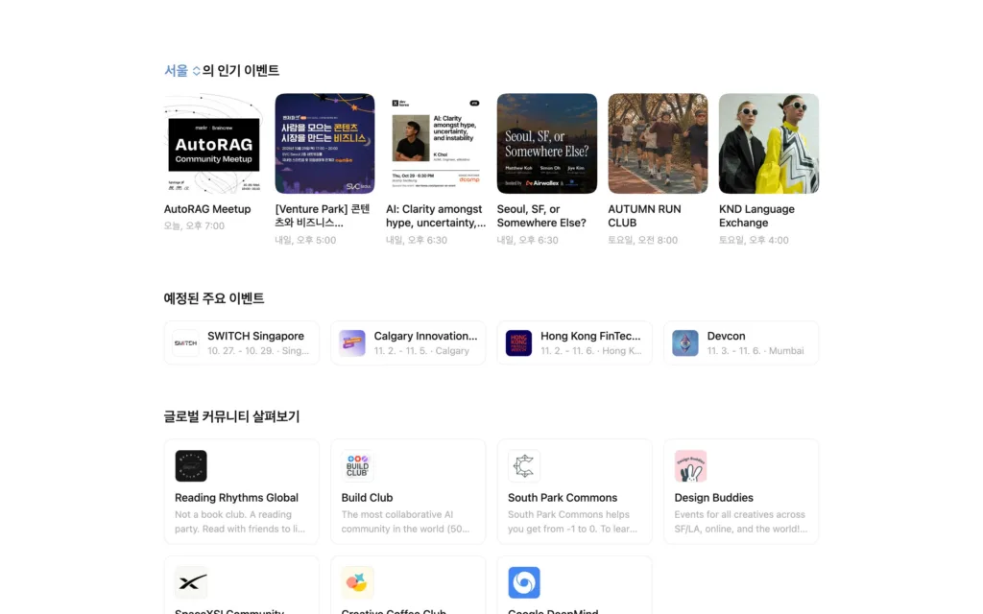983x614 pixels.
Task: Click the 오늘, 오후 7:00 event time
Action: (x=194, y=226)
